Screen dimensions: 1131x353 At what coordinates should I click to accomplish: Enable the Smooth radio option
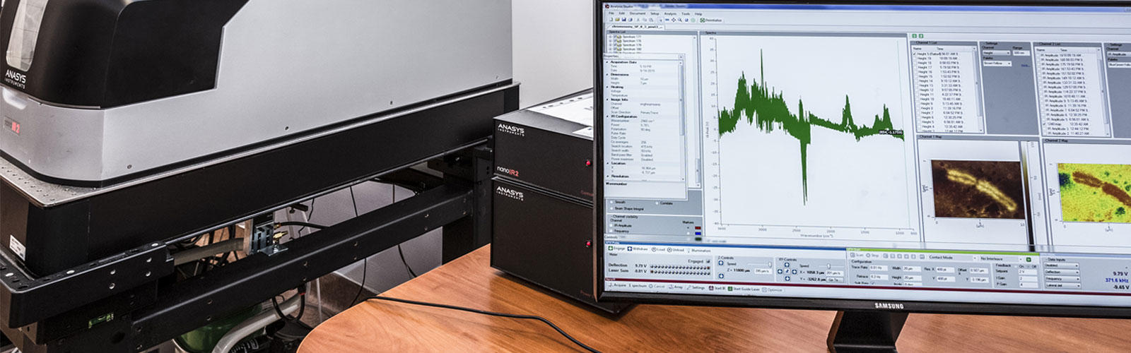(x=612, y=203)
